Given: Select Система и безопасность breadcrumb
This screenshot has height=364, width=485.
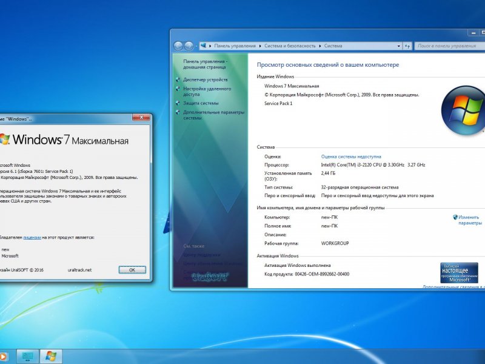Looking at the screenshot, I should click(290, 46).
